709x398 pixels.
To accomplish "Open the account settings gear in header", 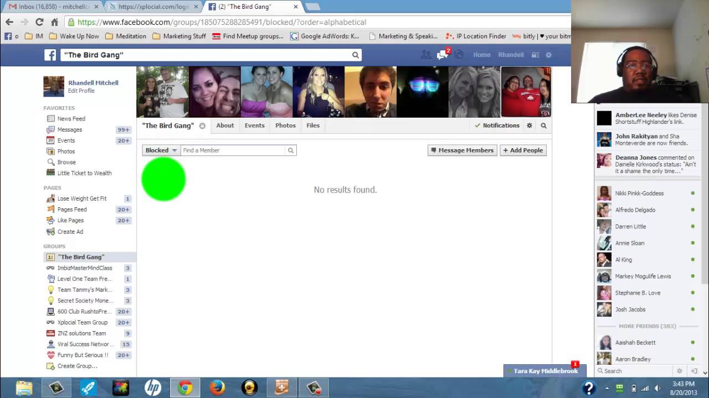I will pos(548,55).
